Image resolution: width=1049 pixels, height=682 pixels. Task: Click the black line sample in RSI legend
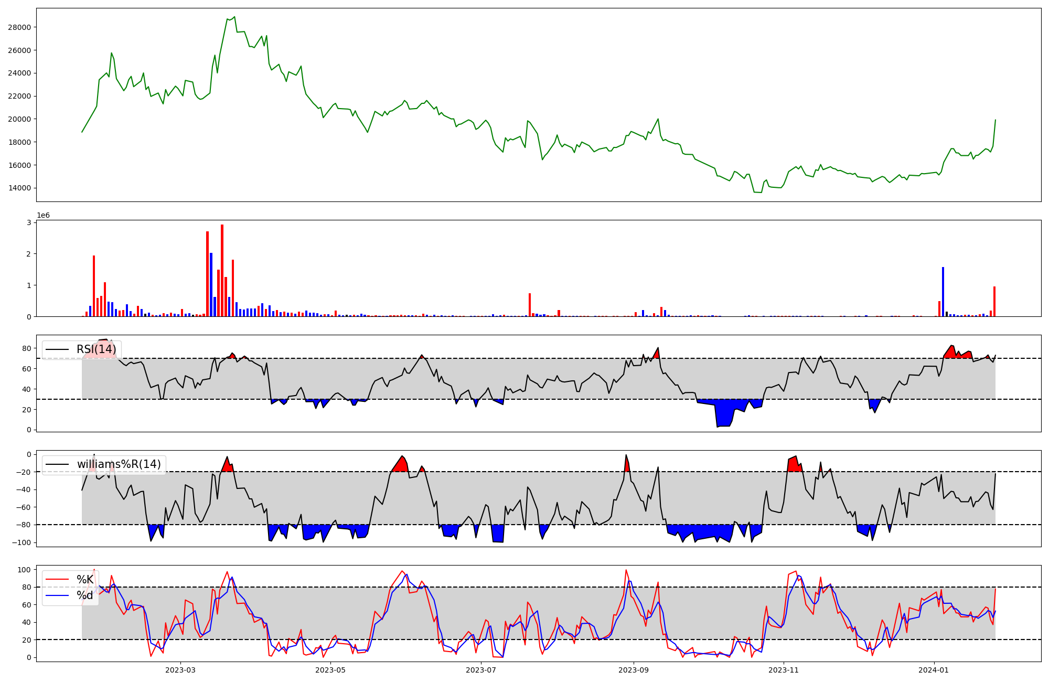coord(57,349)
